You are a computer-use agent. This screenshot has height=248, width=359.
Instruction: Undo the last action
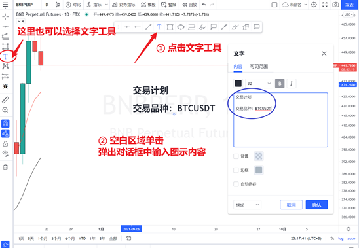point(204,5)
